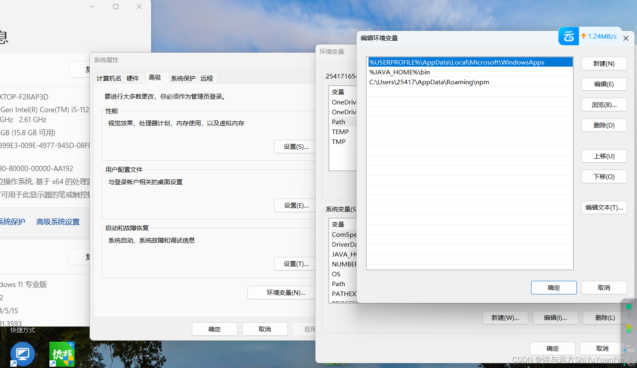Click 下移(O) to move entry down

(x=604, y=176)
